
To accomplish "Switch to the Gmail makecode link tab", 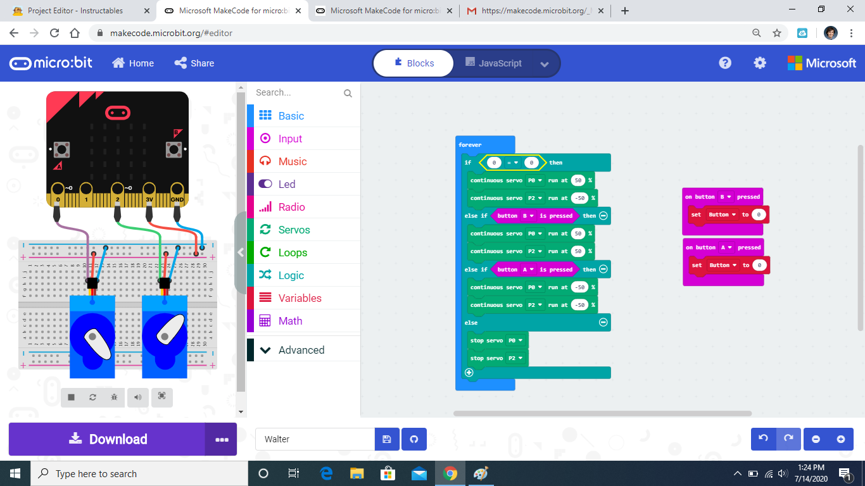I will [x=534, y=11].
